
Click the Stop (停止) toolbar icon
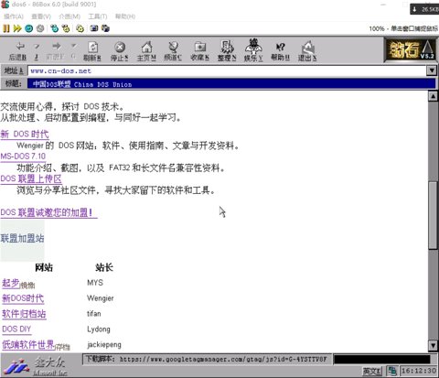point(120,50)
